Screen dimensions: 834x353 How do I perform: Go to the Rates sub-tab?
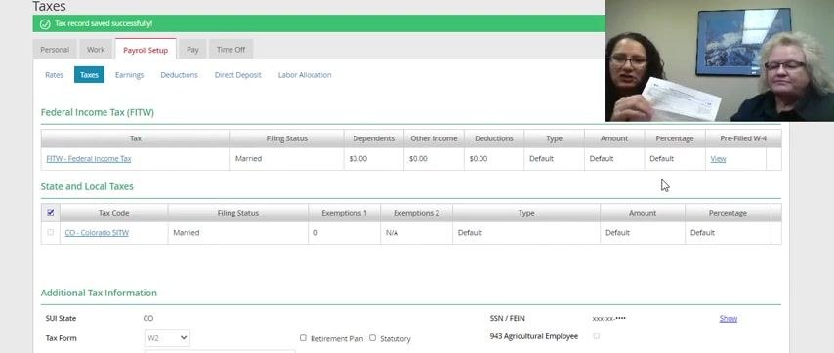(55, 75)
